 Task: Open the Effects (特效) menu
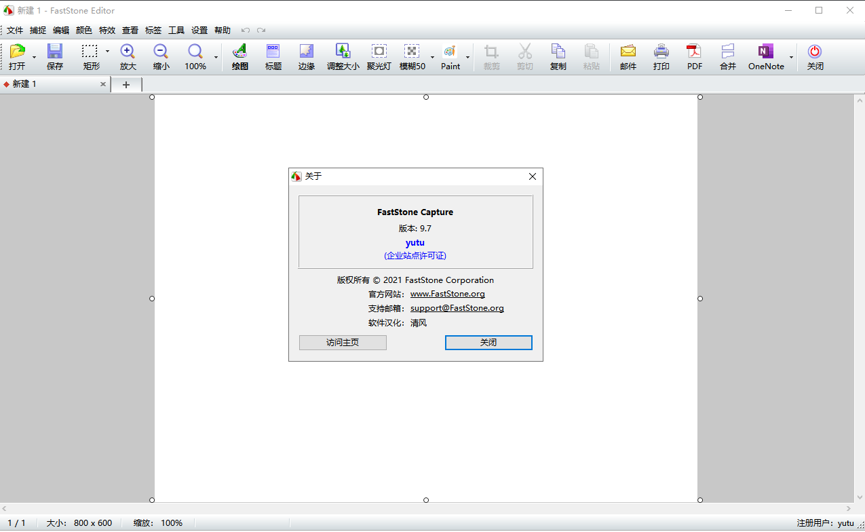(107, 31)
